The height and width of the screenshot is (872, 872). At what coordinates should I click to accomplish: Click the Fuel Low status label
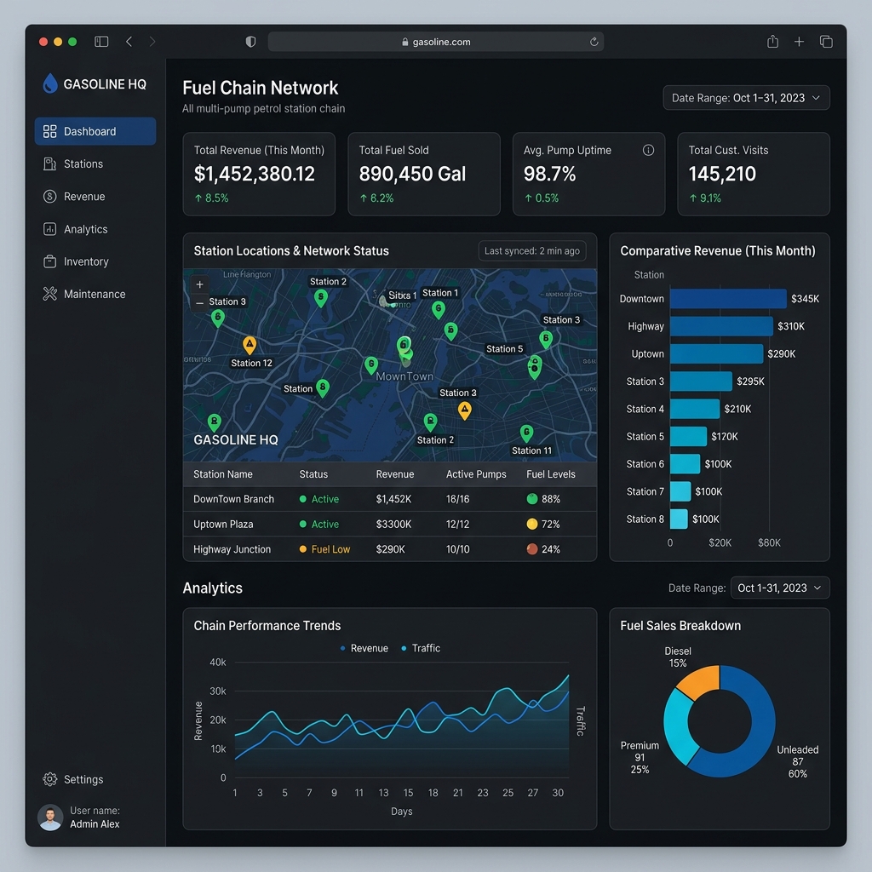(330, 549)
